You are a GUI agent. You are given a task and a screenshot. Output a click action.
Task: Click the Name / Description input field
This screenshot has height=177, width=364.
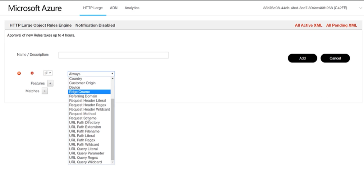[x=114, y=55]
